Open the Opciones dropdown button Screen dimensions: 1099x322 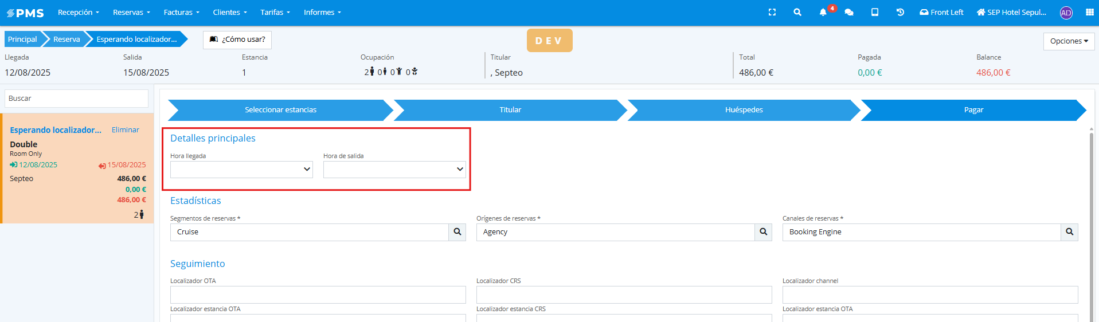pyautogui.click(x=1069, y=41)
